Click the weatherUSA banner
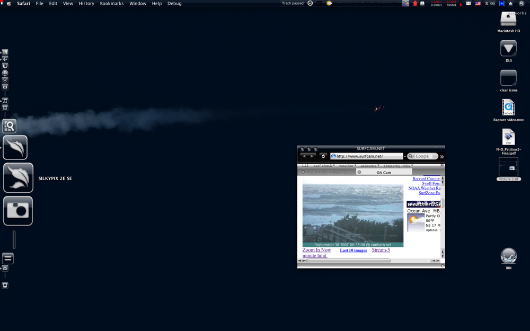The width and height of the screenshot is (530, 331). coord(423,204)
